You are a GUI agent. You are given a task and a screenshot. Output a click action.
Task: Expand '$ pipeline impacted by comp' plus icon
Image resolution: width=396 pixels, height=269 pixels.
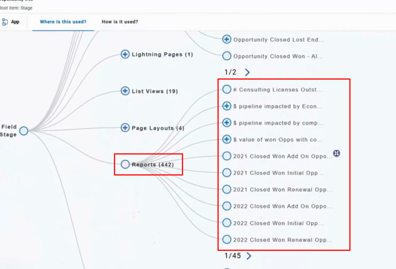pyautogui.click(x=227, y=123)
